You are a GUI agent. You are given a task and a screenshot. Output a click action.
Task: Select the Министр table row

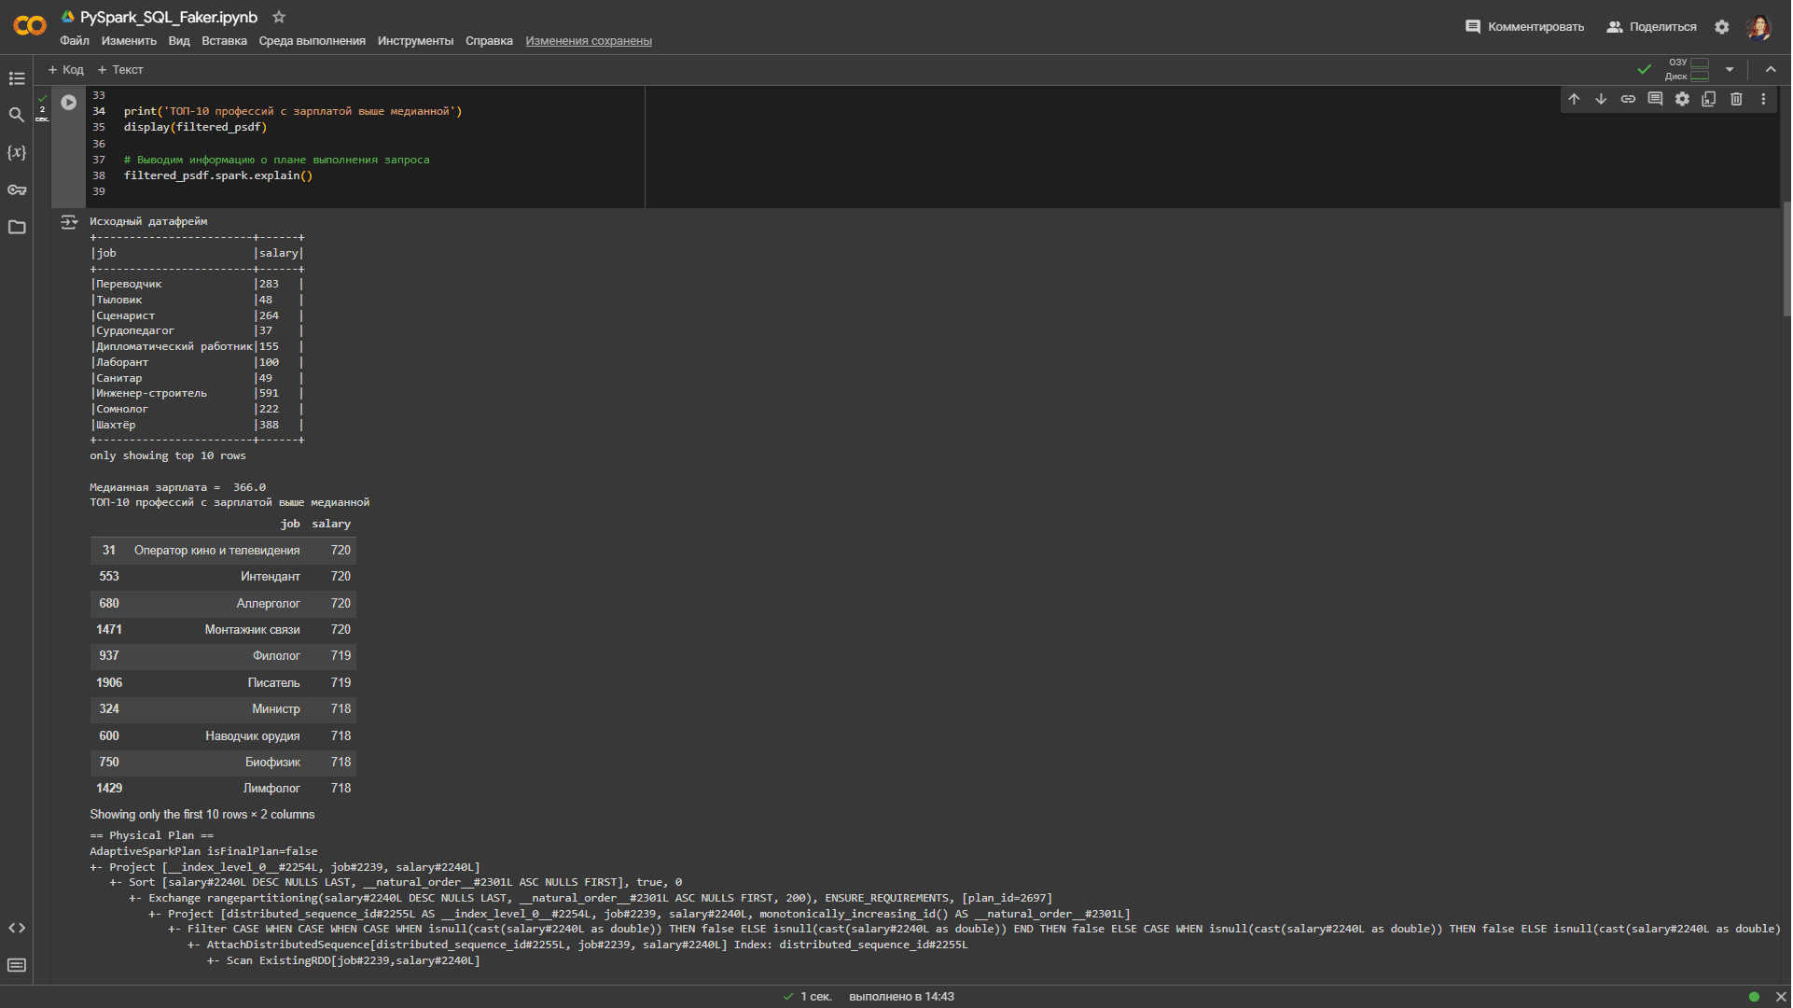(x=223, y=709)
